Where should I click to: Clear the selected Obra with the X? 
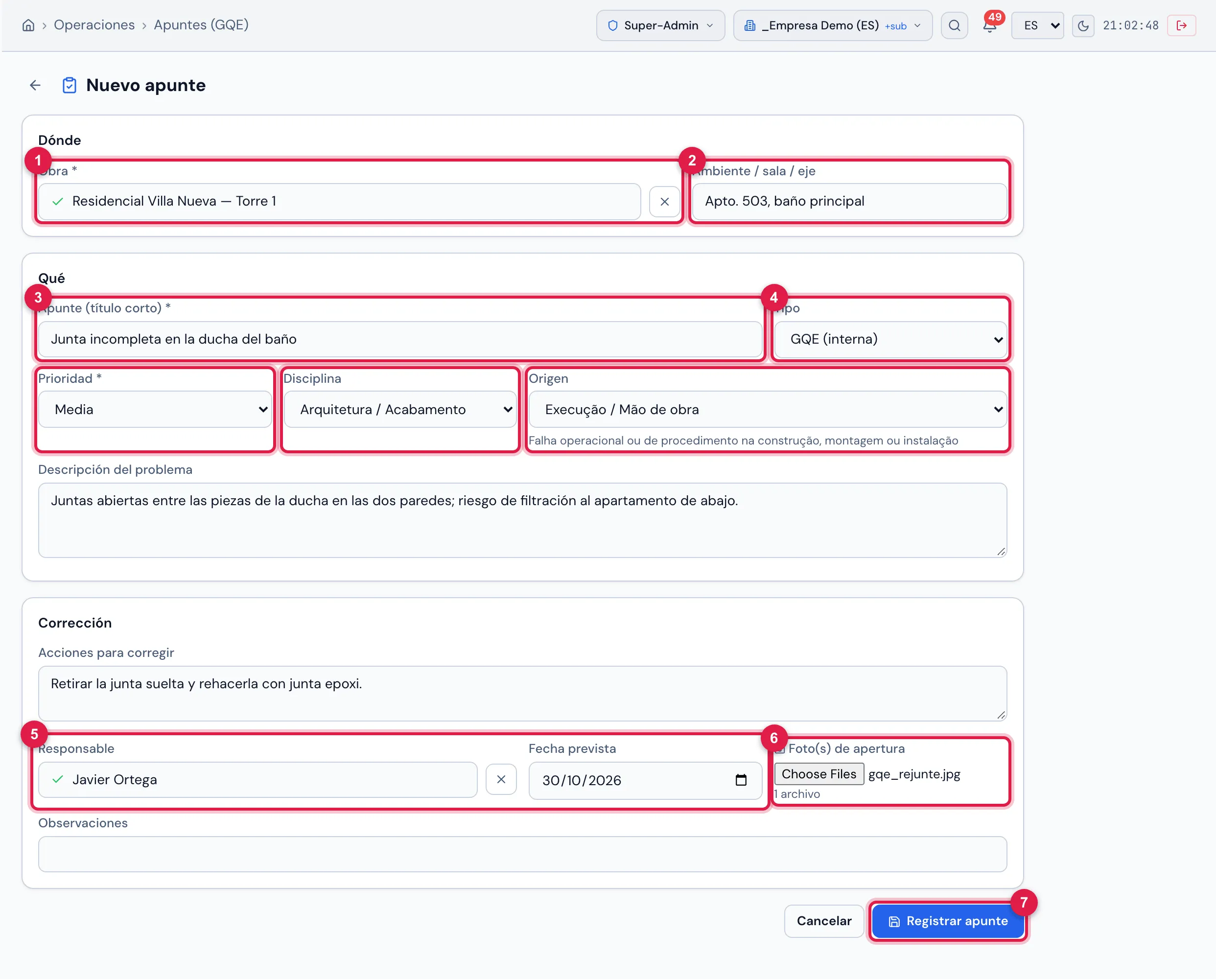pos(664,201)
